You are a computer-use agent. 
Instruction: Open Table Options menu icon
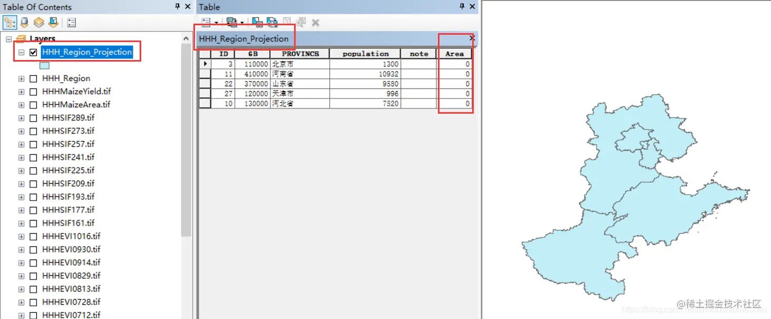click(206, 22)
